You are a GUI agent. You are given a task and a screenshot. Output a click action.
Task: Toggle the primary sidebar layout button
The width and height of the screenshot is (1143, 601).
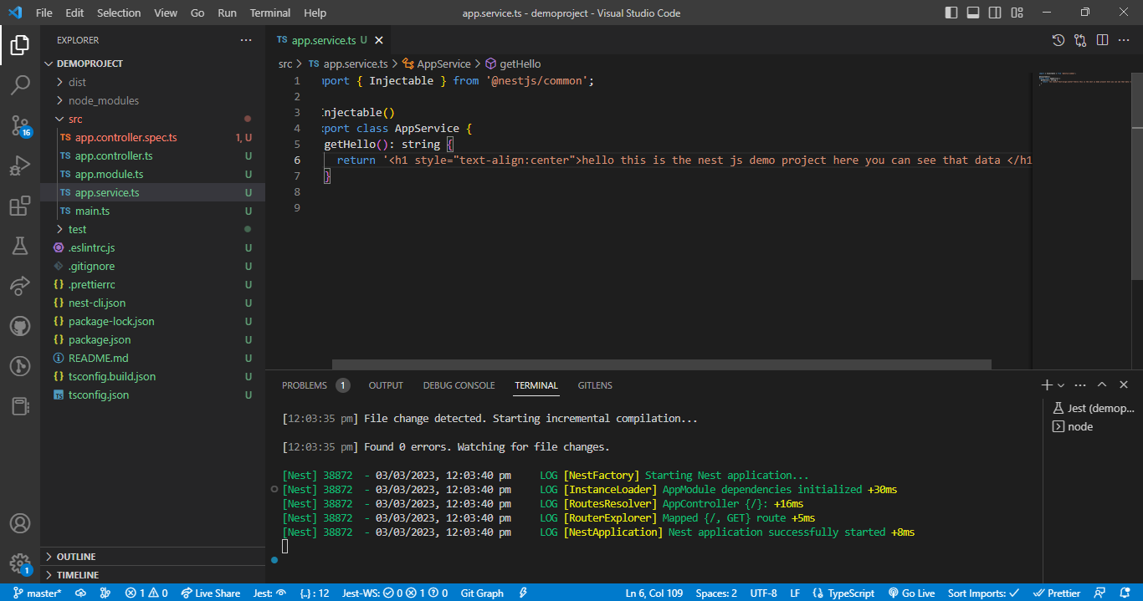click(x=951, y=13)
